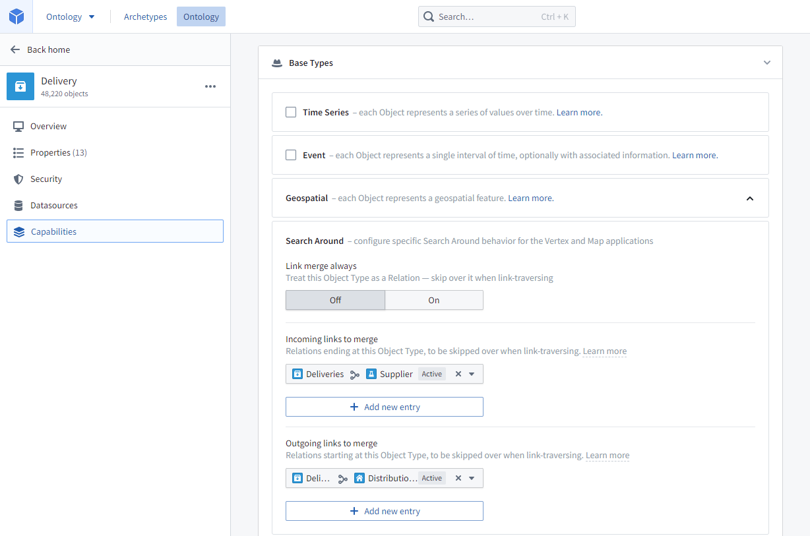Switch to the Archetypes tab

point(146,16)
